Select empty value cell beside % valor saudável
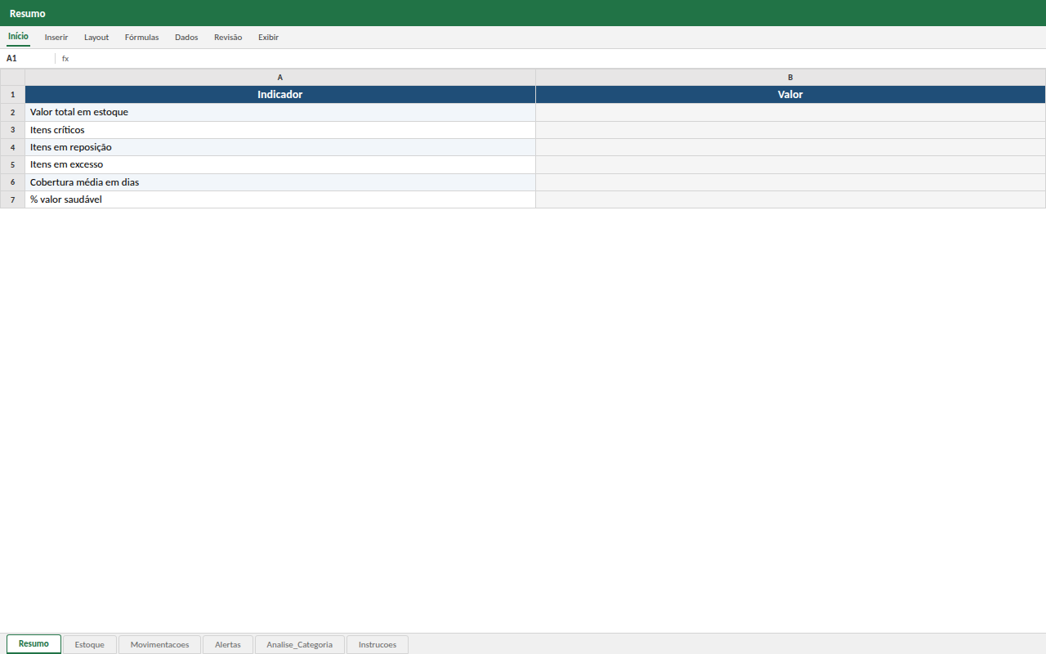The image size is (1046, 654). coord(790,199)
